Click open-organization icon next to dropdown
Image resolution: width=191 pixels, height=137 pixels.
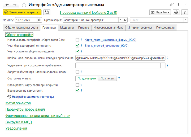125,20
